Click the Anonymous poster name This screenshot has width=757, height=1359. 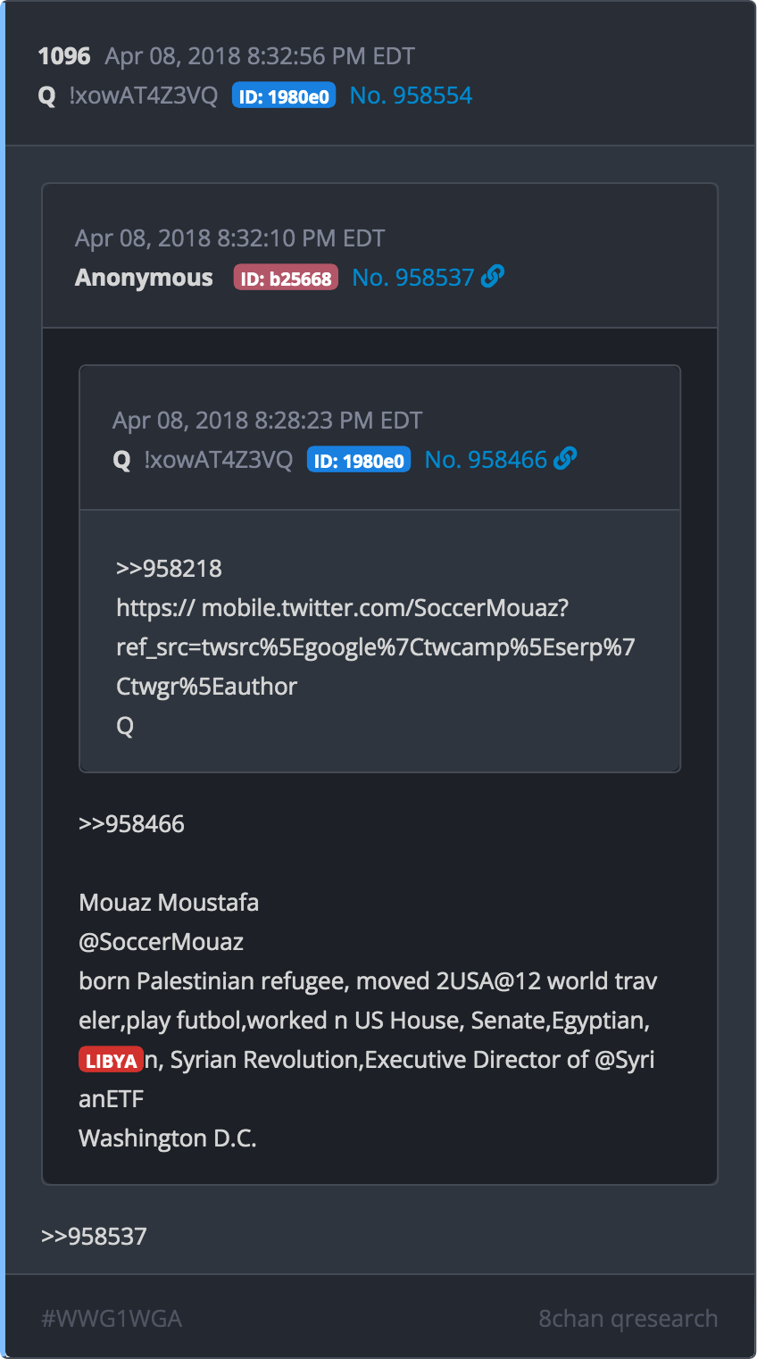[144, 278]
